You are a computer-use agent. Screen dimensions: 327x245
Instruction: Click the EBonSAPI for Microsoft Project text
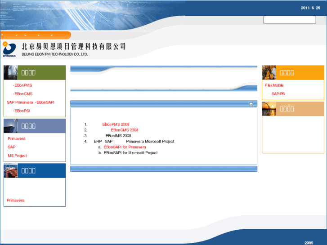click(x=131, y=153)
